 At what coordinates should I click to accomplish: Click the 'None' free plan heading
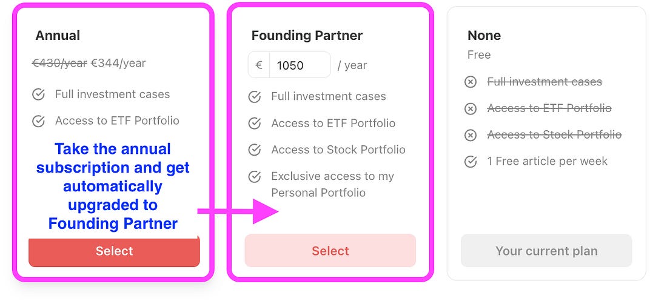point(484,36)
